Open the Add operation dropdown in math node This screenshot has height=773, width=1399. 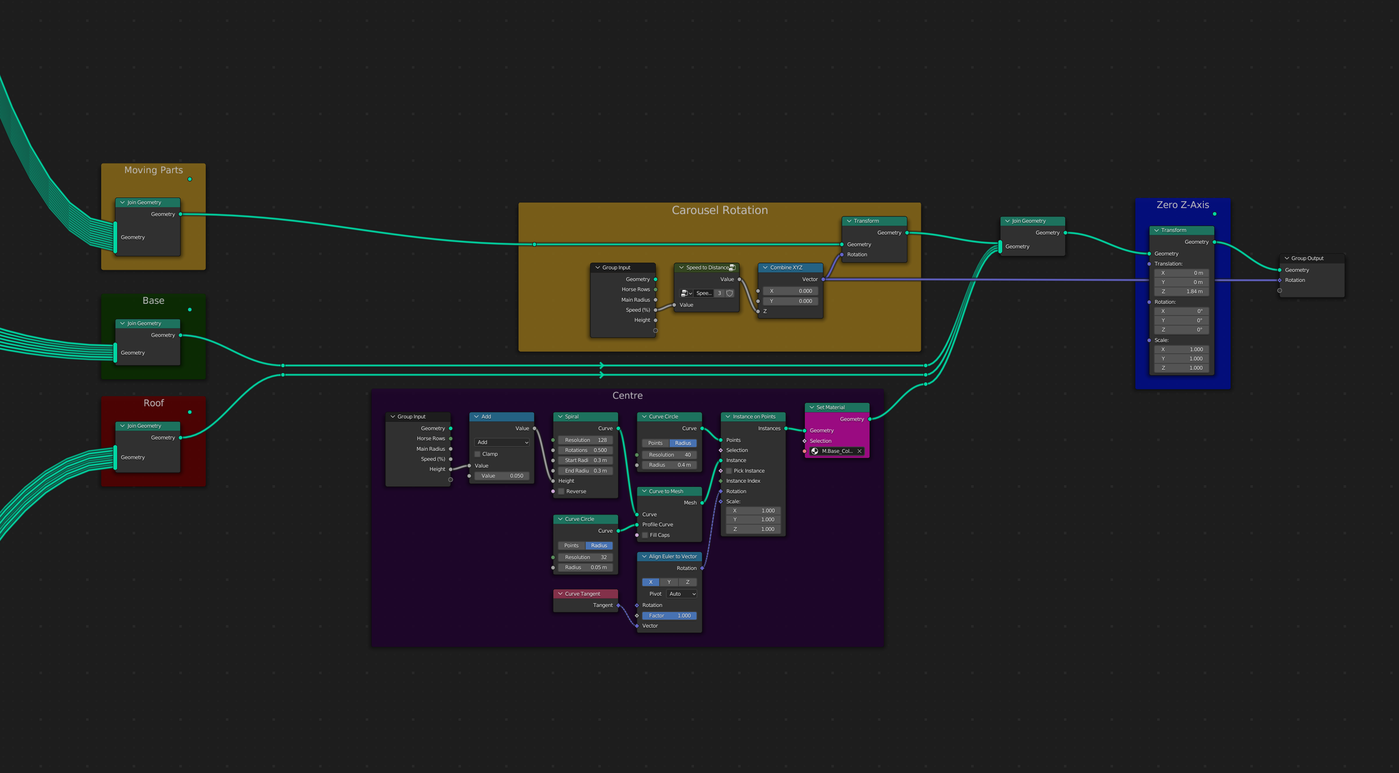click(502, 442)
